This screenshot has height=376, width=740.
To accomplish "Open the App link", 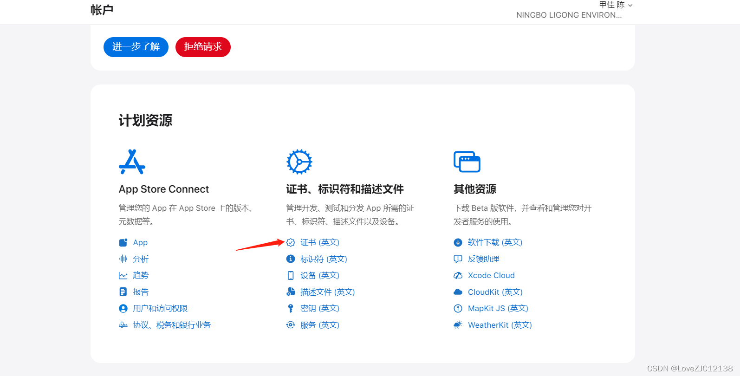I will (140, 242).
